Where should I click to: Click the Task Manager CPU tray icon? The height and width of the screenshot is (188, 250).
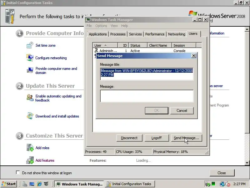tap(213, 184)
